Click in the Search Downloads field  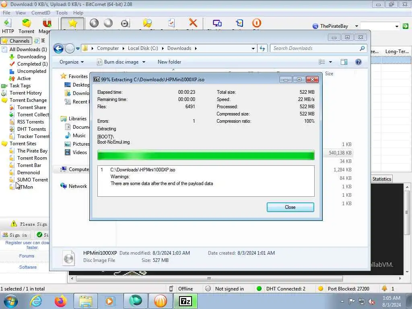315,48
